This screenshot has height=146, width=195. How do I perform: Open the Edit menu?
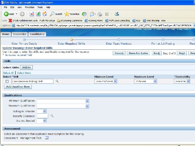pyautogui.click(x=12, y=7)
